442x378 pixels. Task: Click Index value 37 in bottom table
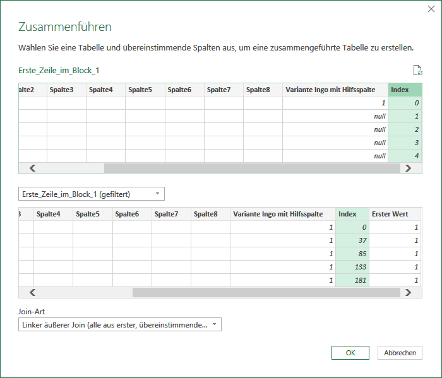coord(352,240)
